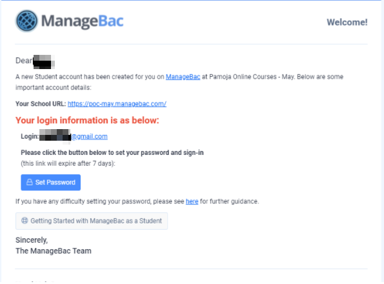This screenshot has height=284, width=384.
Task: Click the ManageBac globe logo icon
Action: click(26, 21)
